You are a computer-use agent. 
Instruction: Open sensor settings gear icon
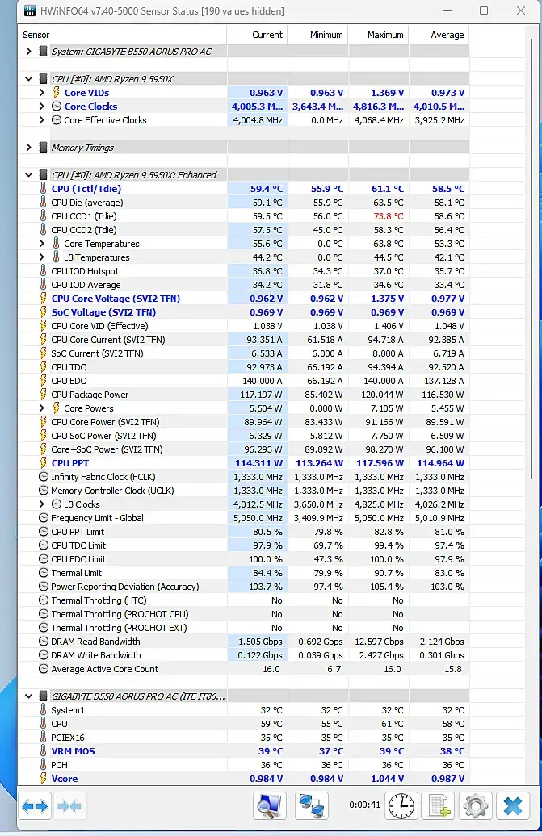475,805
